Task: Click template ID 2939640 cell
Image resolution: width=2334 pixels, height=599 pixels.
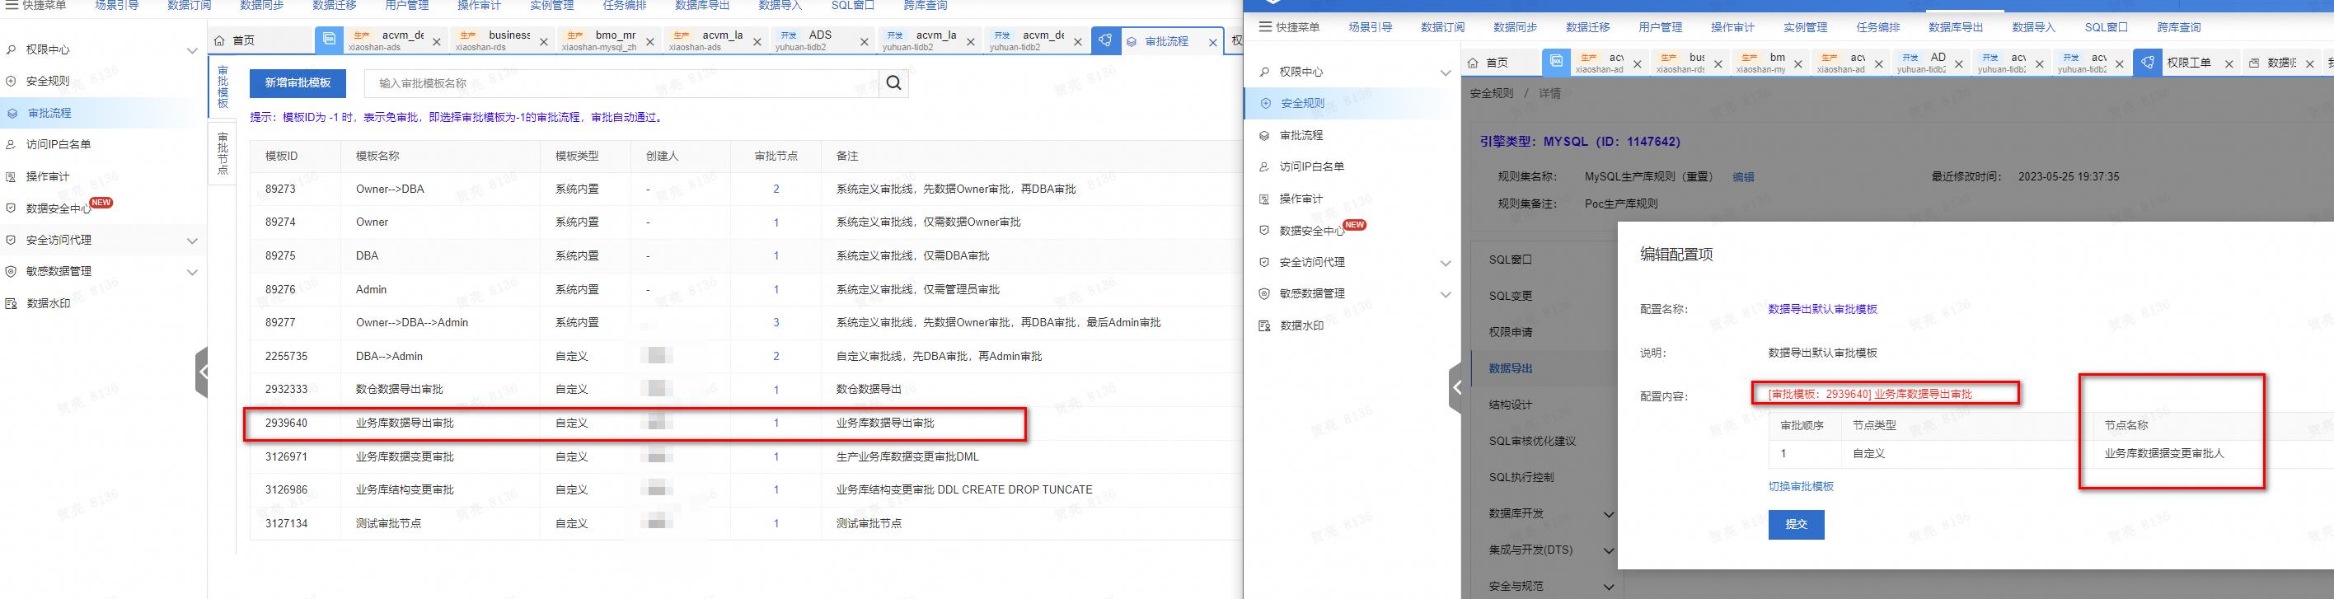Action: [285, 424]
